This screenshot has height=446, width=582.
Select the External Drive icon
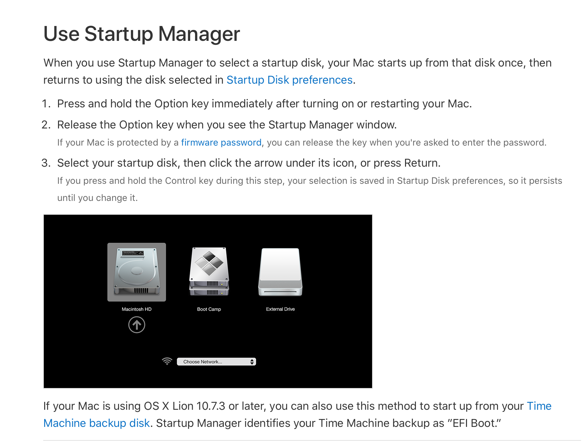coord(280,272)
